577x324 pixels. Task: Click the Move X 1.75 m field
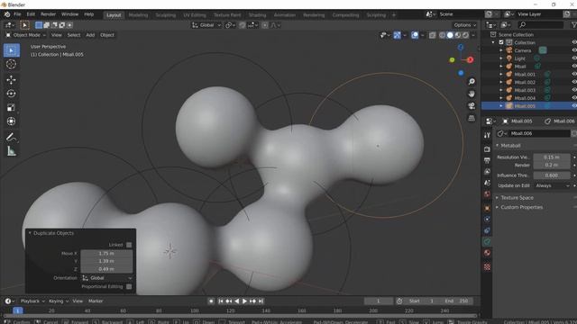pyautogui.click(x=106, y=254)
